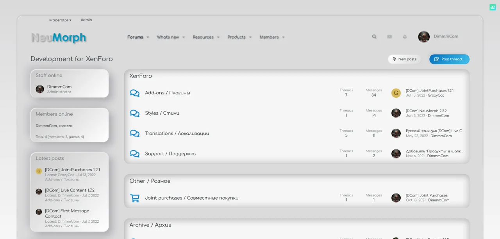Click GrazyCat's avatar next to JointPurchases thread
Viewport: 500px width, 239px height.
pyautogui.click(x=396, y=93)
